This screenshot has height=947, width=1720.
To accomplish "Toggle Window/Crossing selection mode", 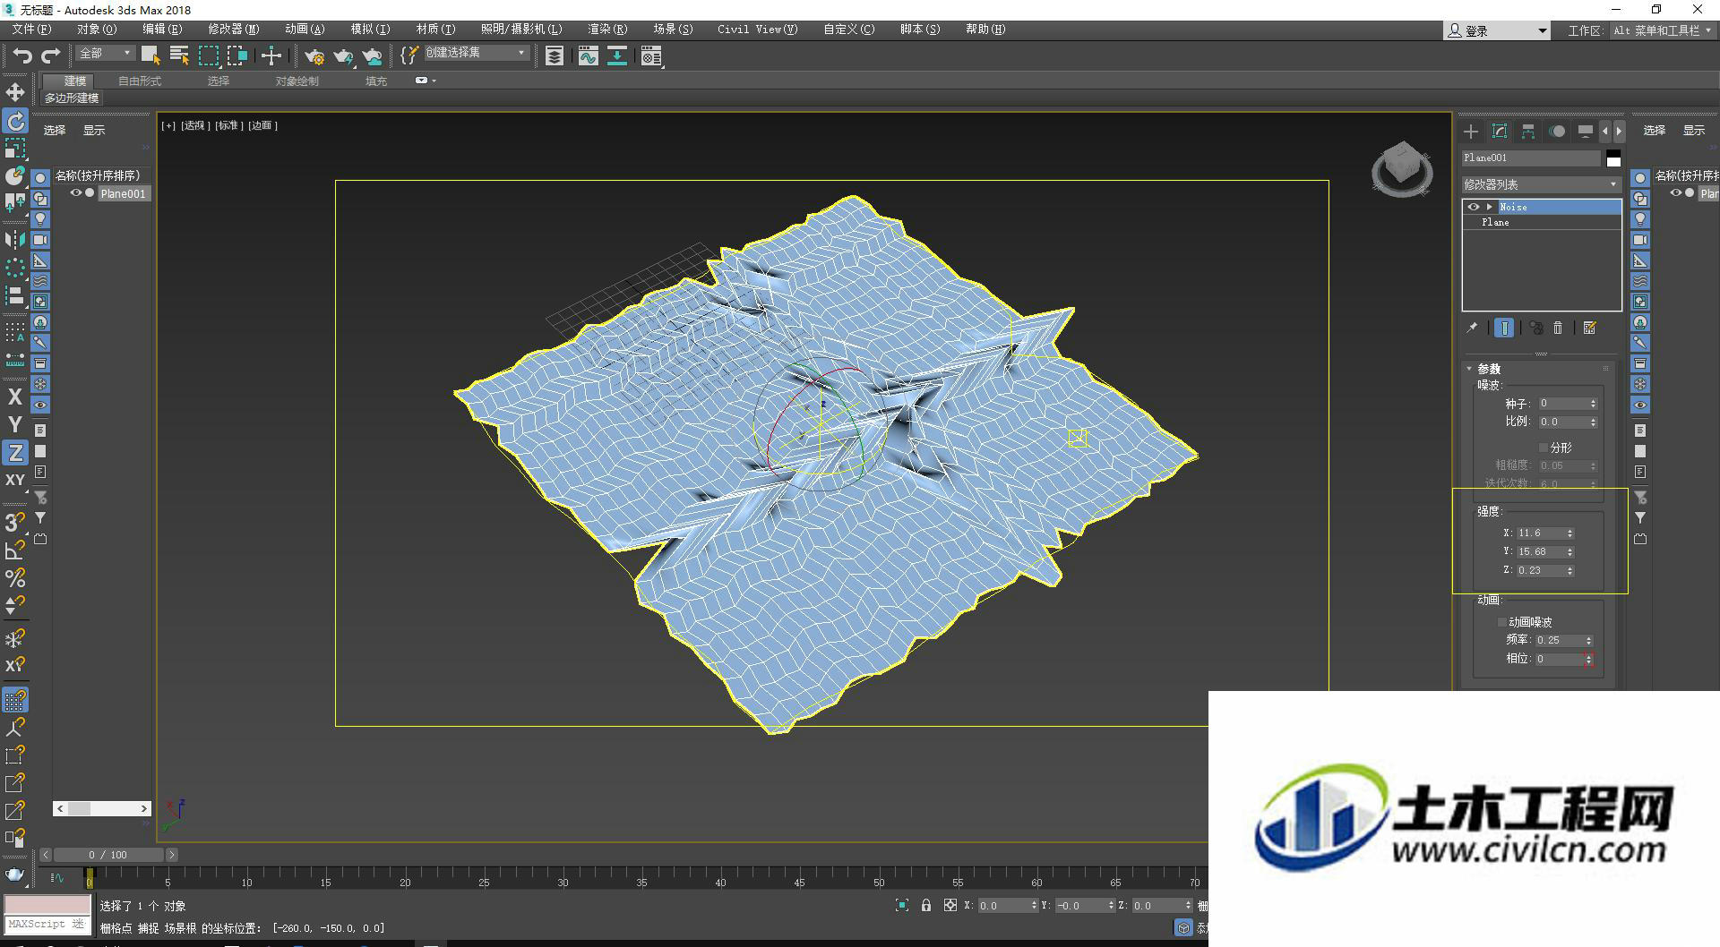I will [237, 55].
